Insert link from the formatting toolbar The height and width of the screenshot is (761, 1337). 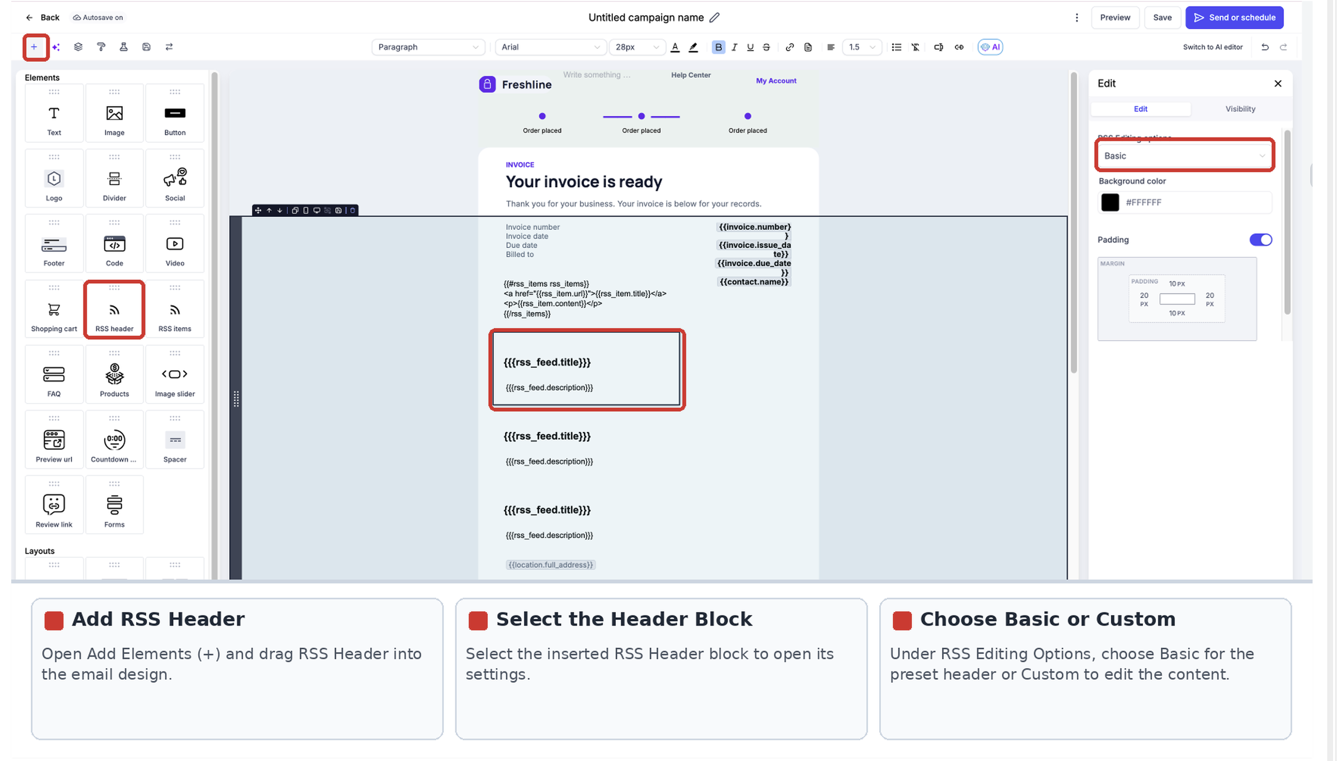pyautogui.click(x=790, y=47)
